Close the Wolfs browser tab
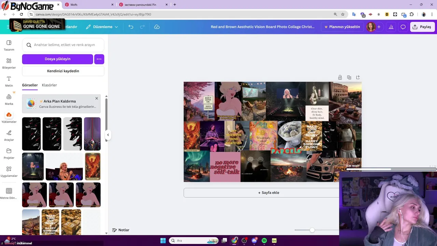Viewport: 437px width, 246px height. pos(113,5)
